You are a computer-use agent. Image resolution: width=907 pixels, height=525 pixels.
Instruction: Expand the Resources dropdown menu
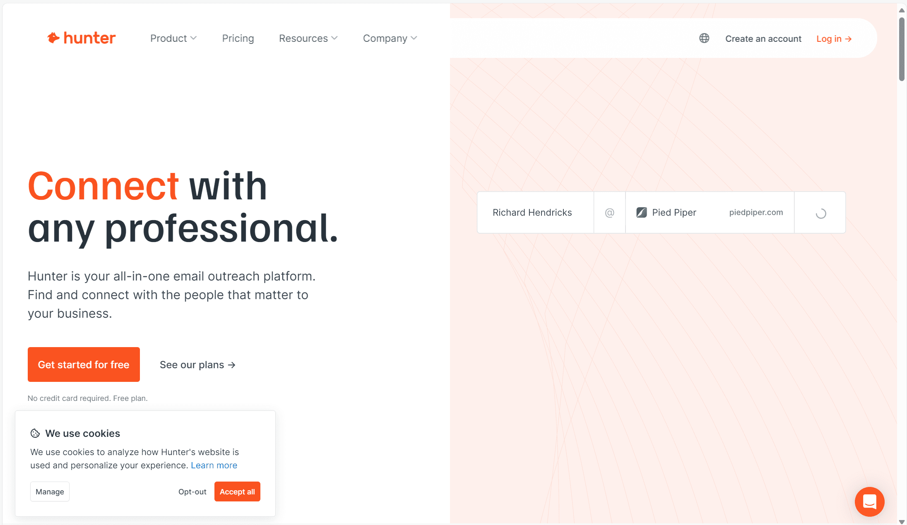(x=309, y=38)
